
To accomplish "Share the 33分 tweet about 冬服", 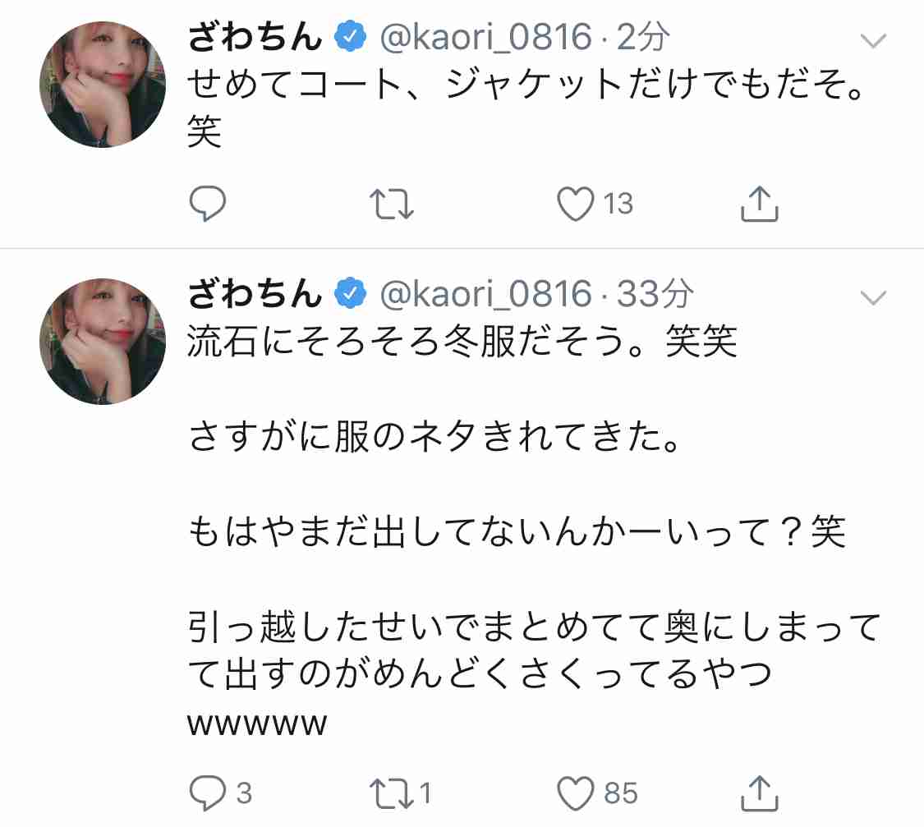I will click(x=759, y=793).
